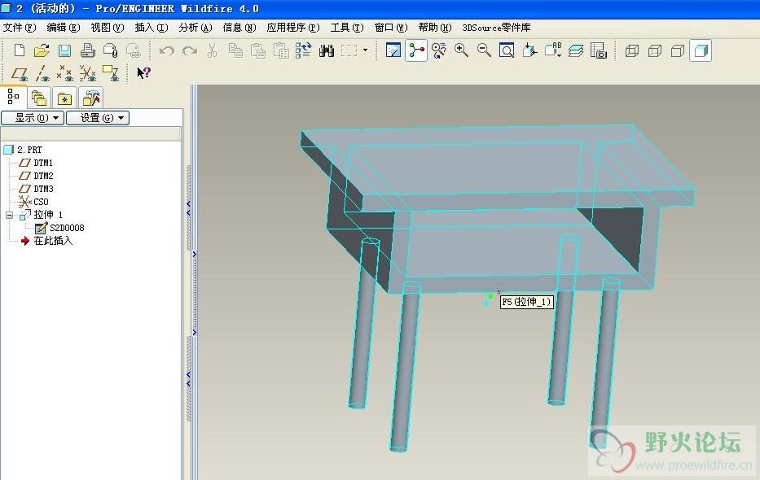Toggle datum axes visibility
Image resolution: width=760 pixels, height=480 pixels.
pos(42,73)
